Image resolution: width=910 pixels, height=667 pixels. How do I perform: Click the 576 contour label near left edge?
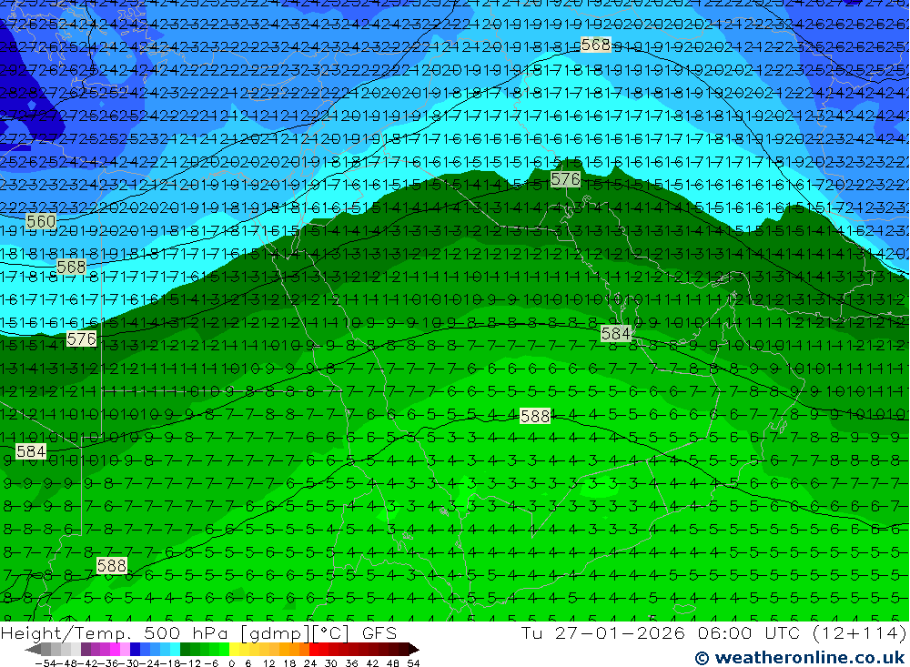(81, 339)
